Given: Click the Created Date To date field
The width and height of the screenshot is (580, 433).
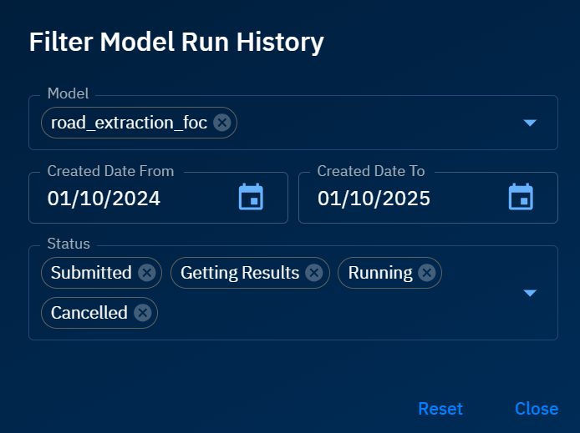Looking at the screenshot, I should tap(401, 199).
